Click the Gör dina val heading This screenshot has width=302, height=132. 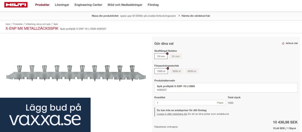pyautogui.click(x=164, y=44)
